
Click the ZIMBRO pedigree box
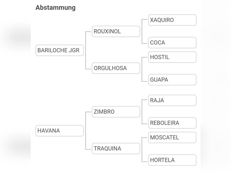[116, 112]
